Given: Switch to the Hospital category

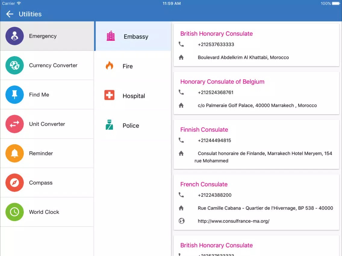Looking at the screenshot, I should (x=133, y=96).
